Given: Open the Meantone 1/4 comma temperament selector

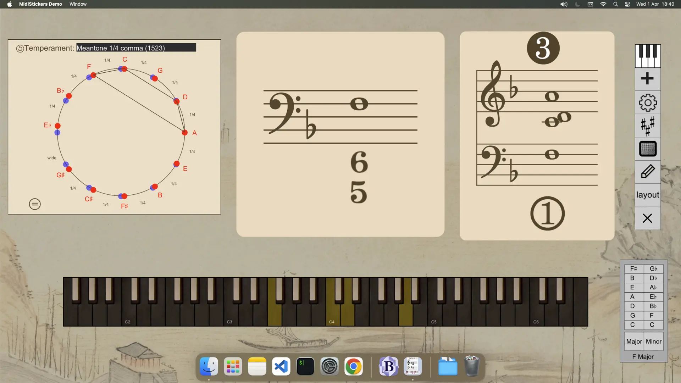Looking at the screenshot, I should click(136, 48).
